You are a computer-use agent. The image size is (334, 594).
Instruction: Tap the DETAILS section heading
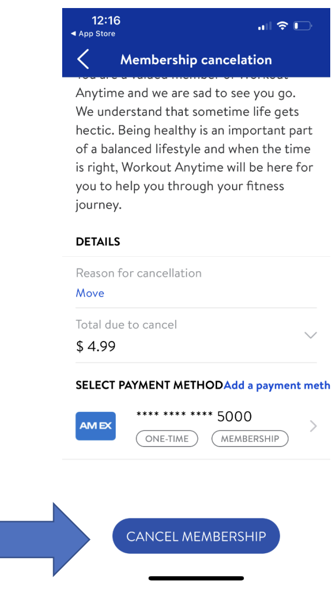tap(98, 242)
